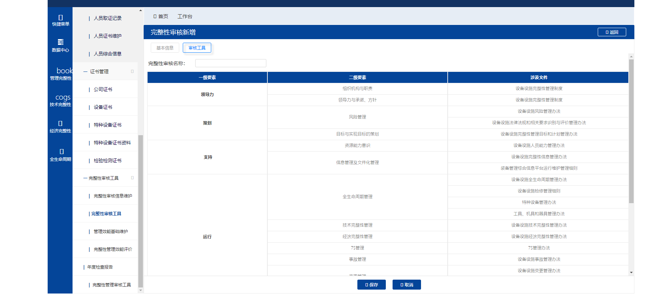Click the 领导力 cell
This screenshot has width=671, height=296.
click(x=207, y=95)
